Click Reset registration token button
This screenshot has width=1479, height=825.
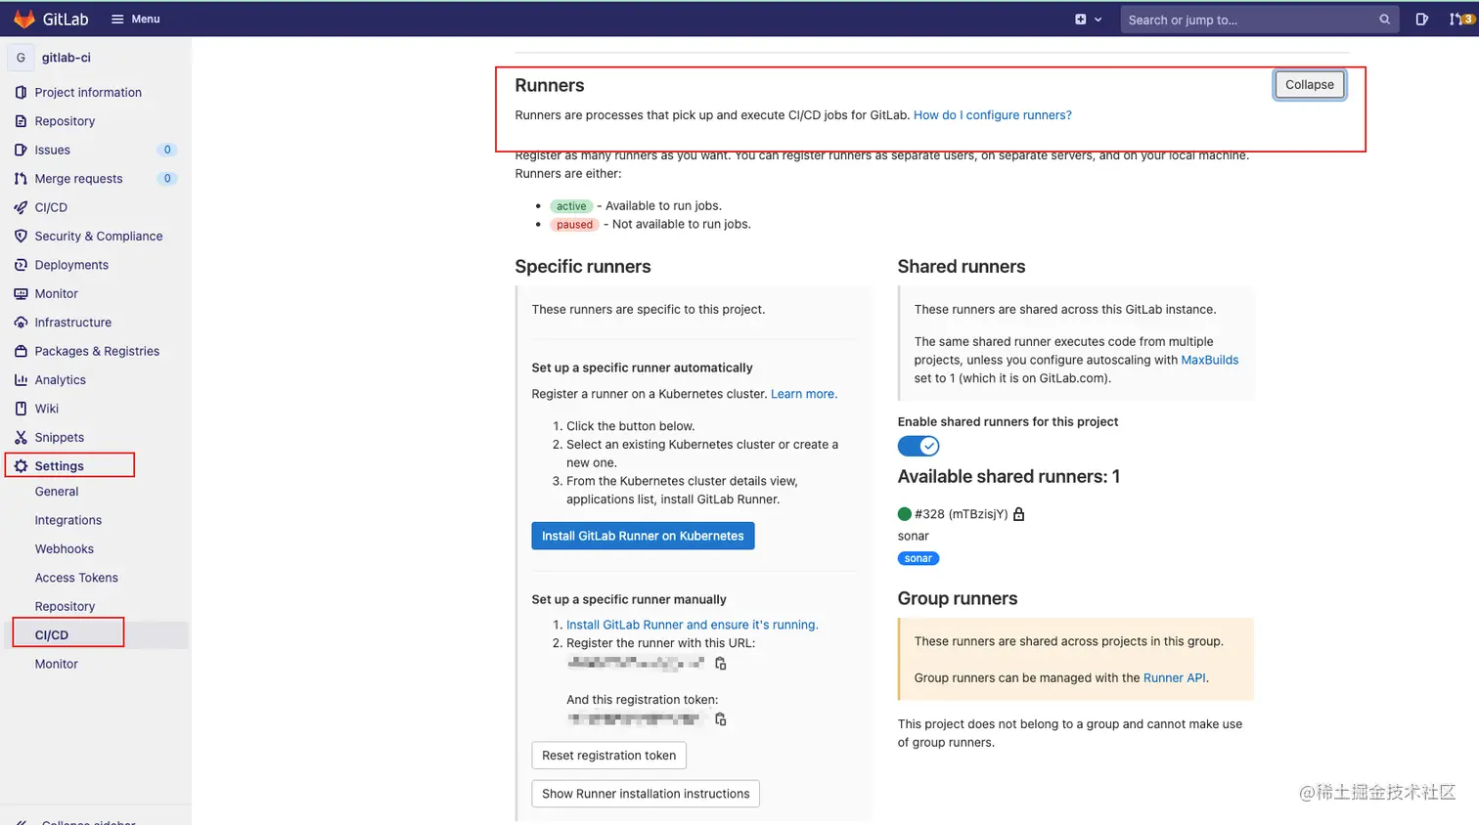tap(608, 756)
